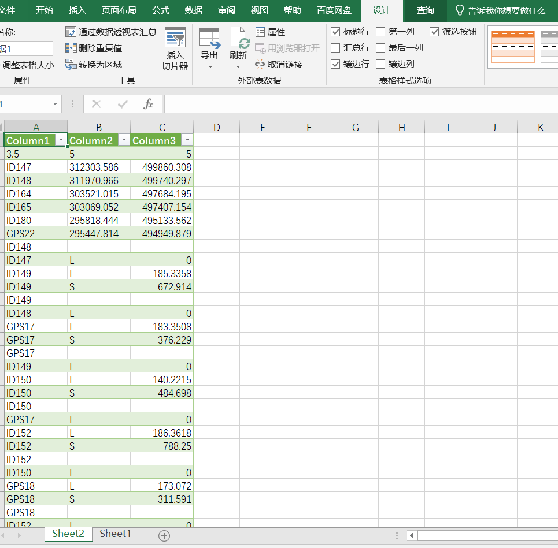The width and height of the screenshot is (558, 548).
Task: Click Convert to Range (转换为区域) icon
Action: click(x=71, y=64)
